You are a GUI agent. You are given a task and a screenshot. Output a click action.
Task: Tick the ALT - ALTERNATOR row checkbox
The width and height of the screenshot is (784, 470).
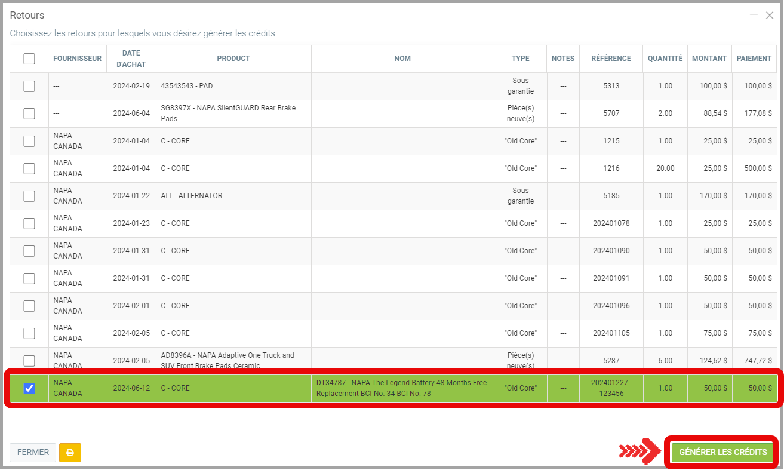click(29, 196)
